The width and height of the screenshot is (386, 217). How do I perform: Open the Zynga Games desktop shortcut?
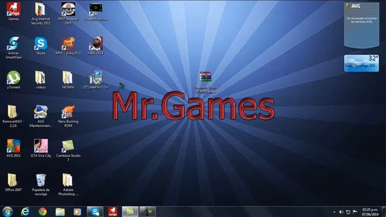click(x=13, y=11)
